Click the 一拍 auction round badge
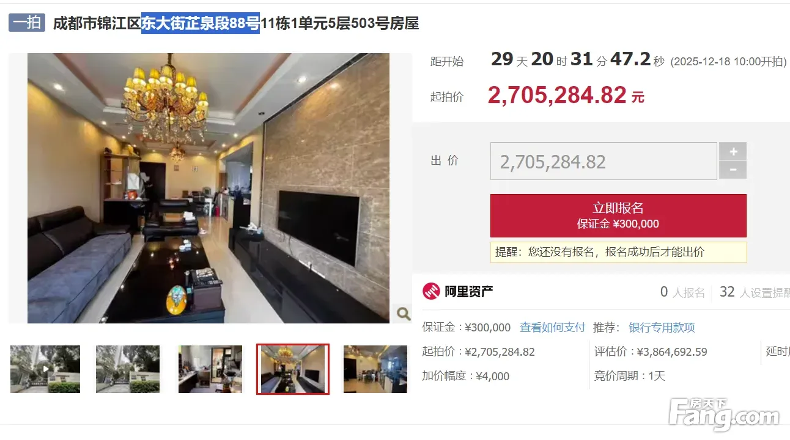 27,23
